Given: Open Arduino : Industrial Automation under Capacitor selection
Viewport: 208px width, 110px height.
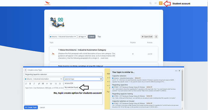Looking at the screenshot, I should (x=123, y=78).
